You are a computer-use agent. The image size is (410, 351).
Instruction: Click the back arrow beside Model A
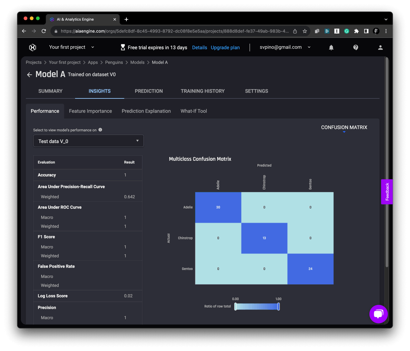point(29,75)
